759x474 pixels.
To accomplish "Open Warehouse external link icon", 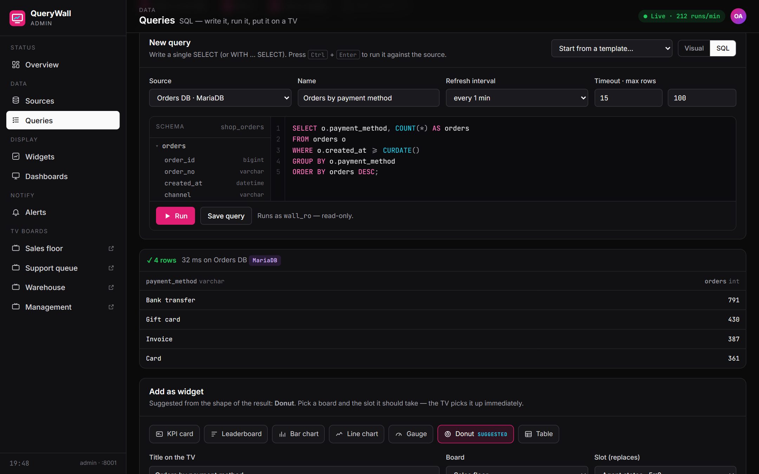I will [111, 287].
